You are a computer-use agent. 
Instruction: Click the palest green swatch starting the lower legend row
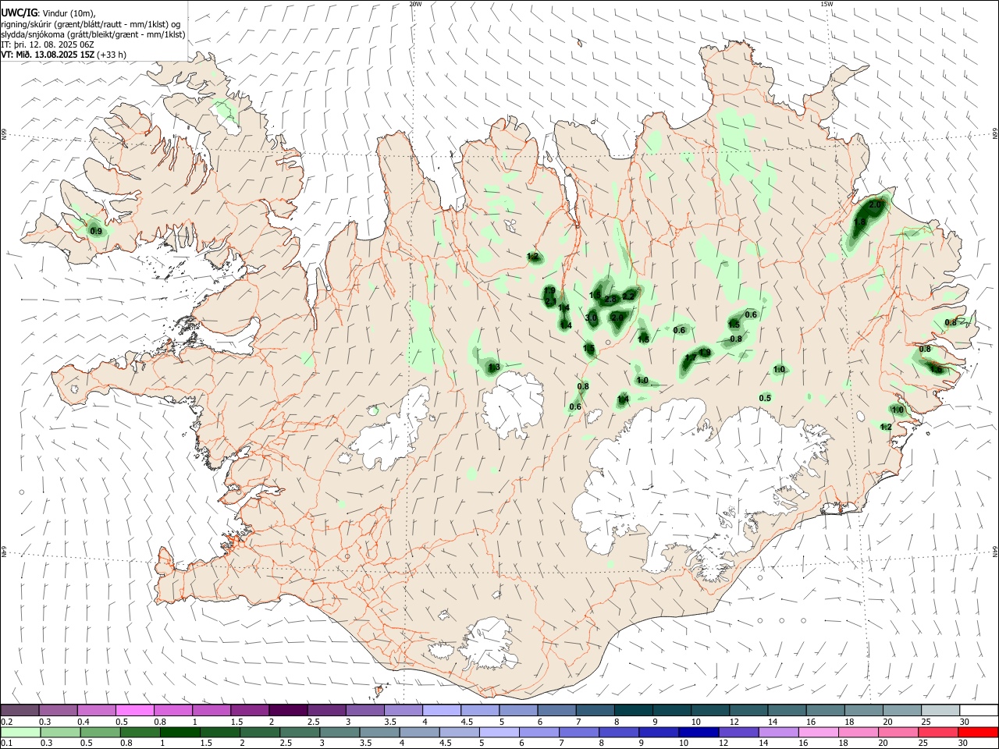click(x=20, y=733)
